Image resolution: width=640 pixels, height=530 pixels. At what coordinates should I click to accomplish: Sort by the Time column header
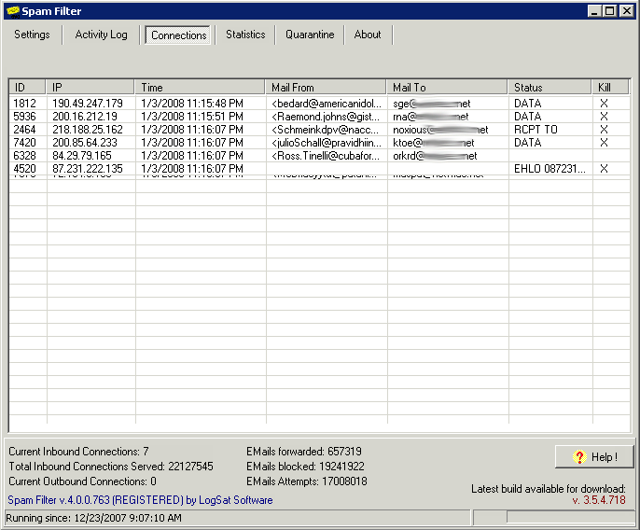pyautogui.click(x=200, y=88)
